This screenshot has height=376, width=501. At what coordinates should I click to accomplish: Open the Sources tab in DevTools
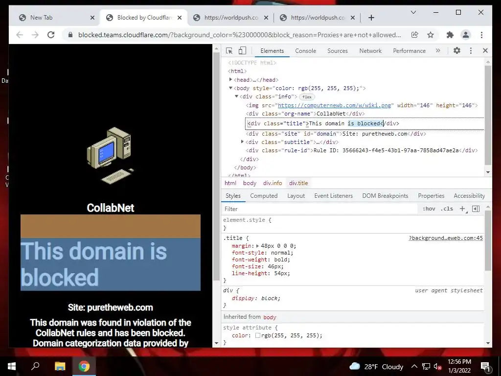[x=338, y=51]
